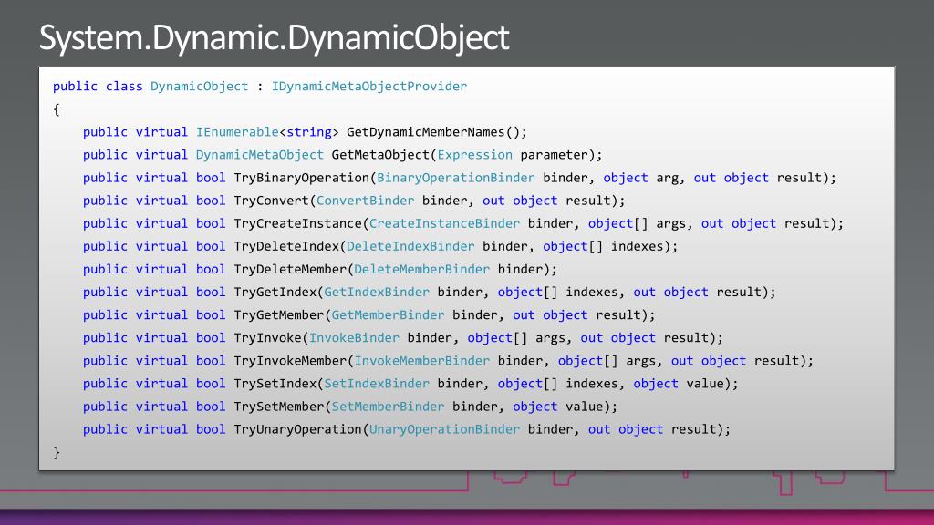The width and height of the screenshot is (934, 525).
Task: Click the TryGetIndex method name
Action: (x=275, y=293)
